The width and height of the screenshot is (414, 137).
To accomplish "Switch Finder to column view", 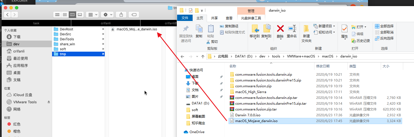I will point(72,14).
